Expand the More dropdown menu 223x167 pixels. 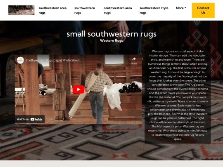(x=181, y=8)
